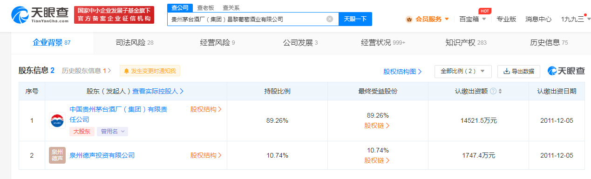Click 导出数据 export button

[x=519, y=71]
